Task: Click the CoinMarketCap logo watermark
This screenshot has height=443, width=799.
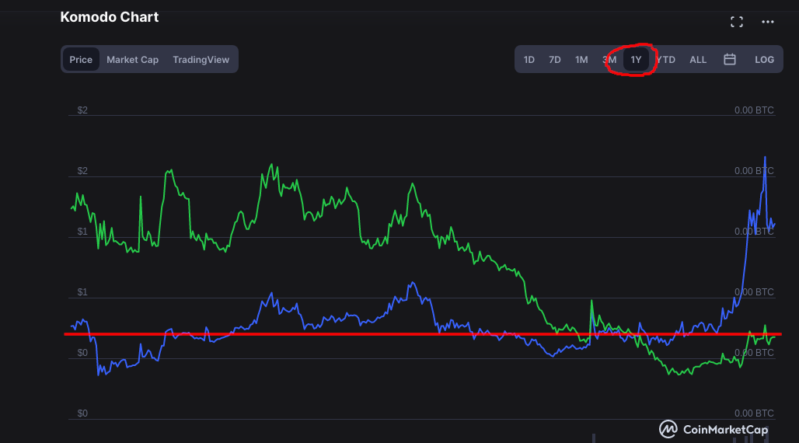Action: click(714, 429)
